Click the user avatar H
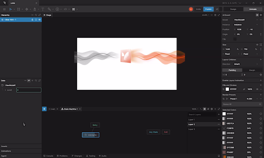This screenshot has height=158, width=264. pos(191,9)
